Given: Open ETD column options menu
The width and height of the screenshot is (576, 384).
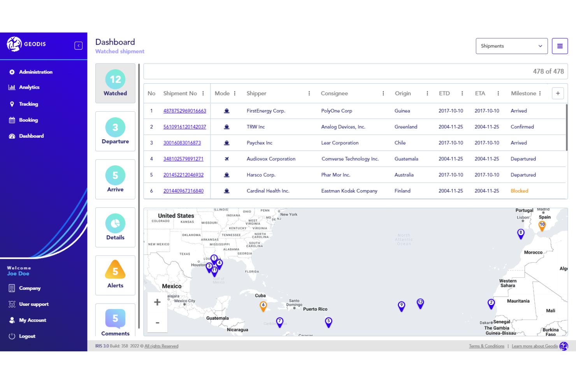Looking at the screenshot, I should [462, 93].
